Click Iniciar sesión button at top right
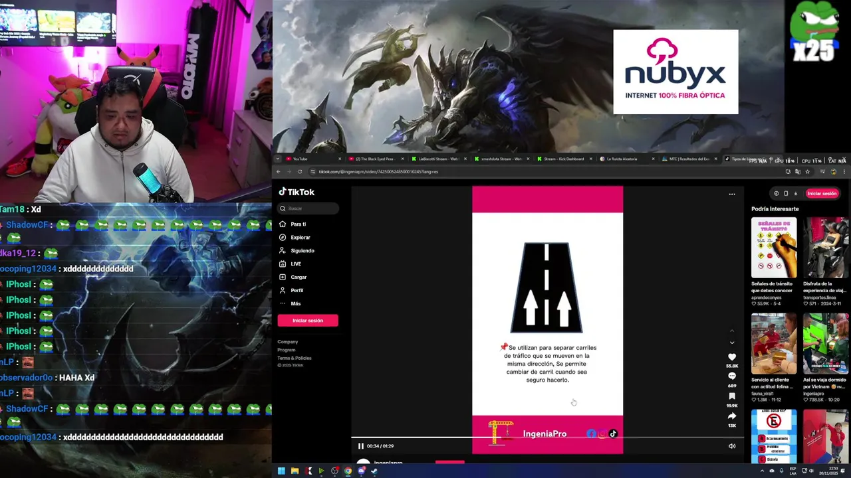 coord(822,193)
